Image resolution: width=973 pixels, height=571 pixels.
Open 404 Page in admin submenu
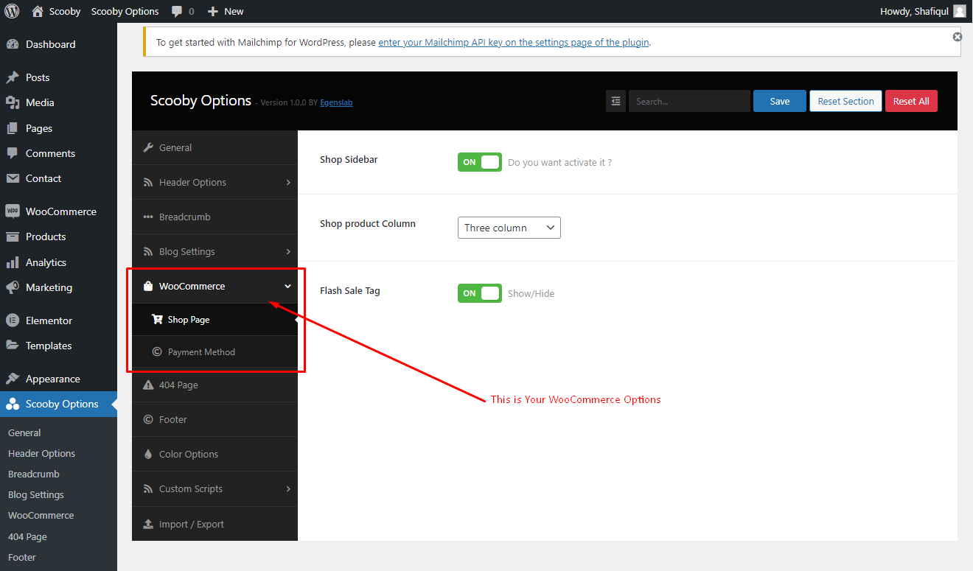click(27, 536)
